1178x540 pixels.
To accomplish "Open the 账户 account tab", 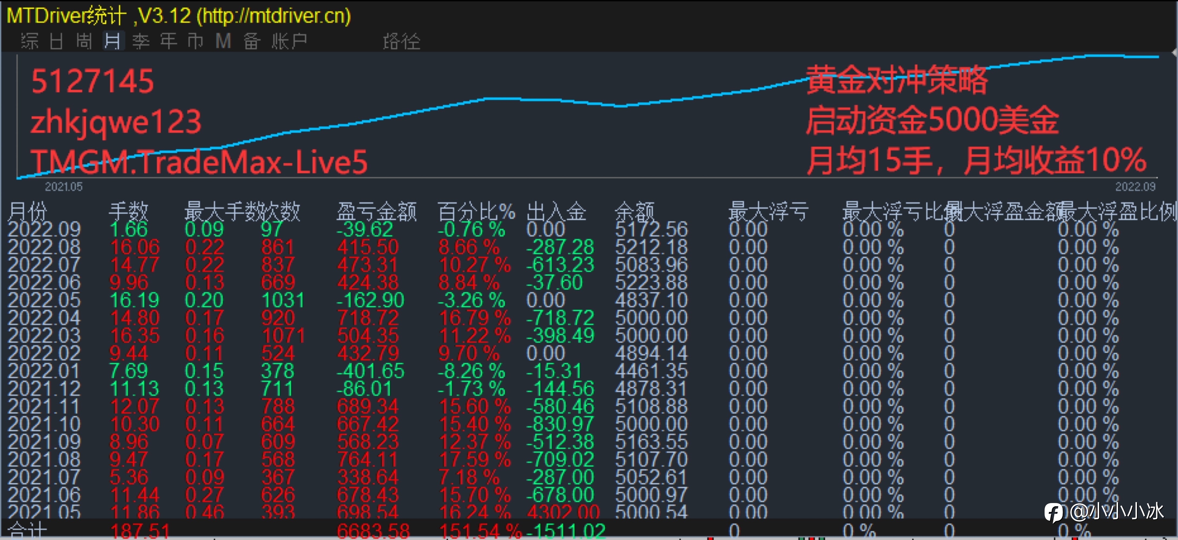I will [290, 41].
